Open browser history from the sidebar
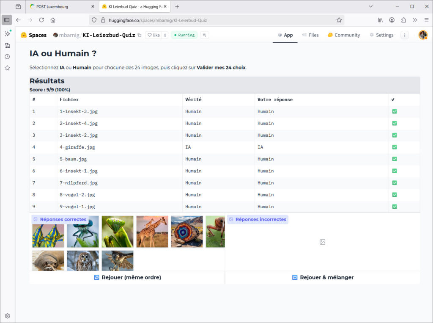This screenshot has width=433, height=323. pos(7,57)
